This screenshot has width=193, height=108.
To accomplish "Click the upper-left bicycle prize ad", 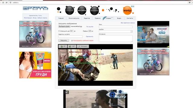I will tap(35, 34).
